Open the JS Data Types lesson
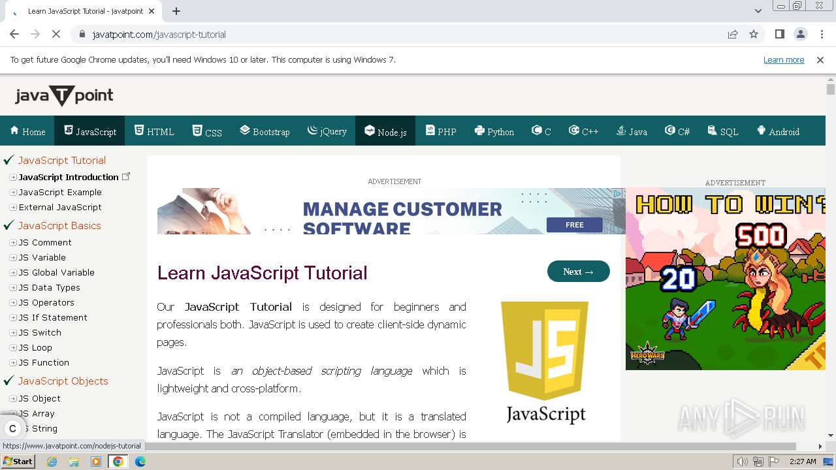The width and height of the screenshot is (836, 470). click(x=50, y=287)
